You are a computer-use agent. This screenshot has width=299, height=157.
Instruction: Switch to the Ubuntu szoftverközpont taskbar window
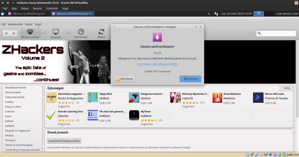(27, 14)
